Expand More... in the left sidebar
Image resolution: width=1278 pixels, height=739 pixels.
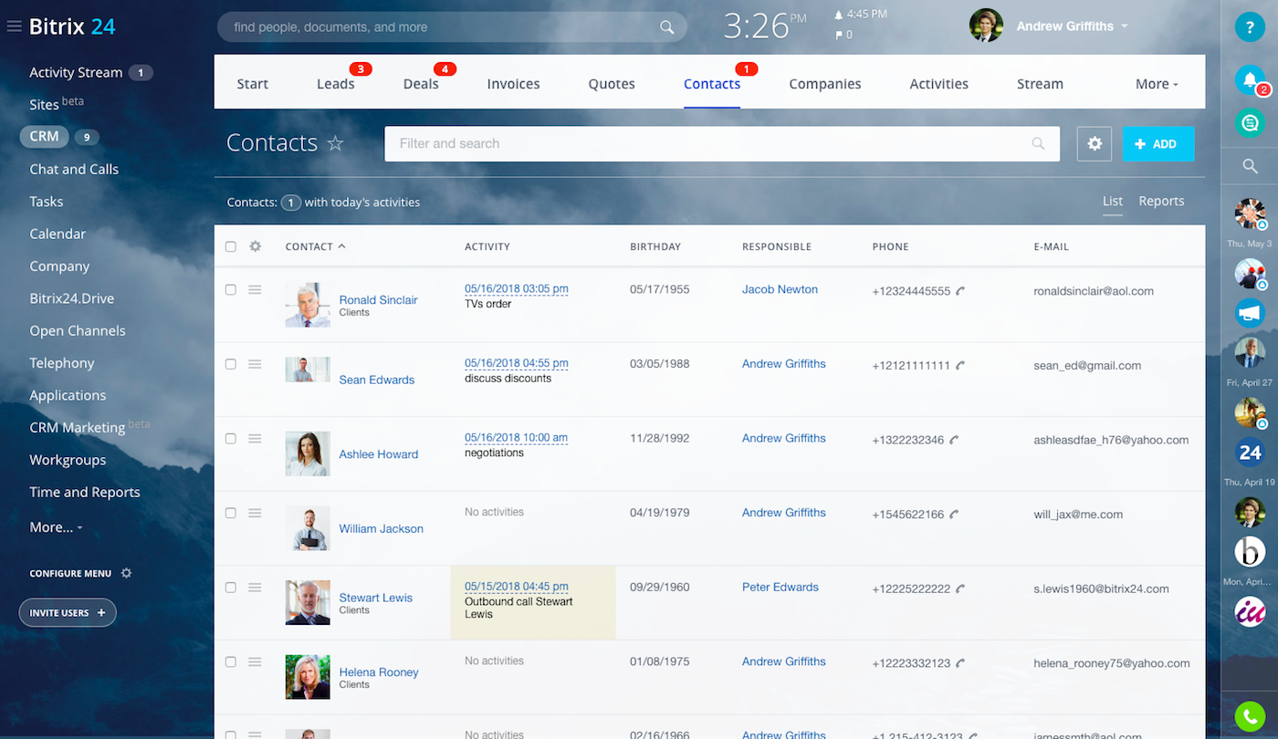[56, 527]
